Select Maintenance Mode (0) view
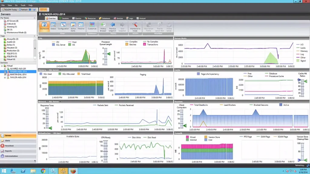Image resolution: width=310 pixels, height=174 pixels. click(x=16, y=33)
